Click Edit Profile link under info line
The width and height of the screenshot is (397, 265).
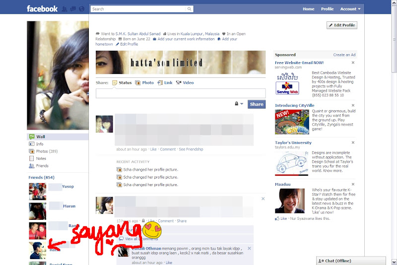(x=129, y=44)
